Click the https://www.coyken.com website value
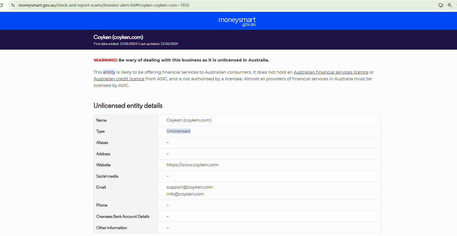This screenshot has width=457, height=236. pos(192,165)
